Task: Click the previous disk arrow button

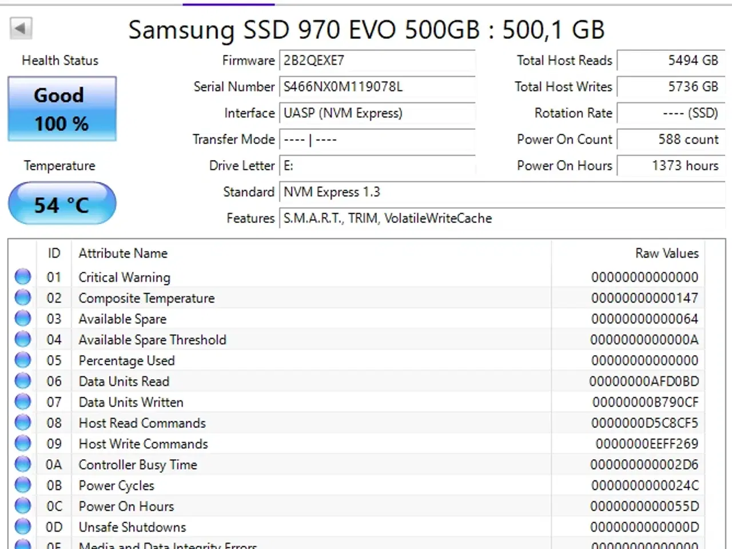Action: point(21,28)
